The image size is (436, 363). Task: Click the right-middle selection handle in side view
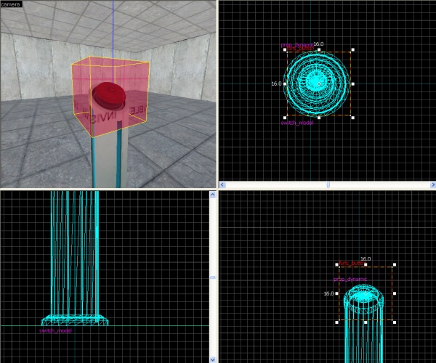[395, 293]
